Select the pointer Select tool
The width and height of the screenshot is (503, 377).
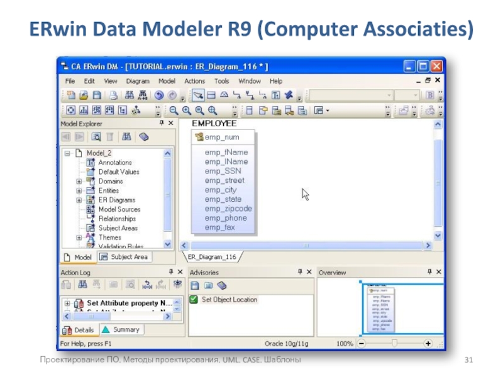(x=198, y=96)
